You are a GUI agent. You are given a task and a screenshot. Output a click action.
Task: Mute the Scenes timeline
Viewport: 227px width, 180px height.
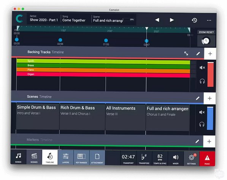202,112
